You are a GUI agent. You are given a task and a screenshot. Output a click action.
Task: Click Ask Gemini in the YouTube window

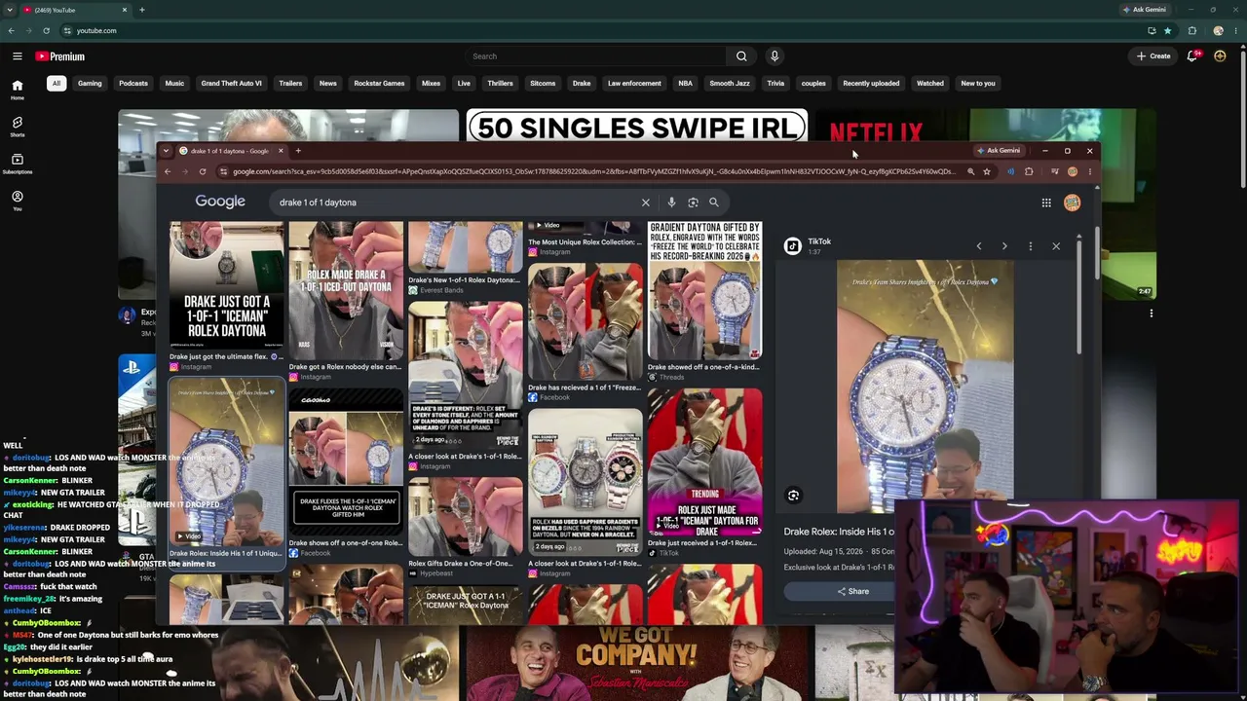tap(1145, 10)
